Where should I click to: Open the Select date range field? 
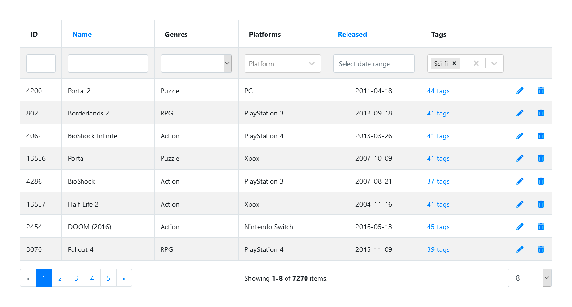pos(374,63)
